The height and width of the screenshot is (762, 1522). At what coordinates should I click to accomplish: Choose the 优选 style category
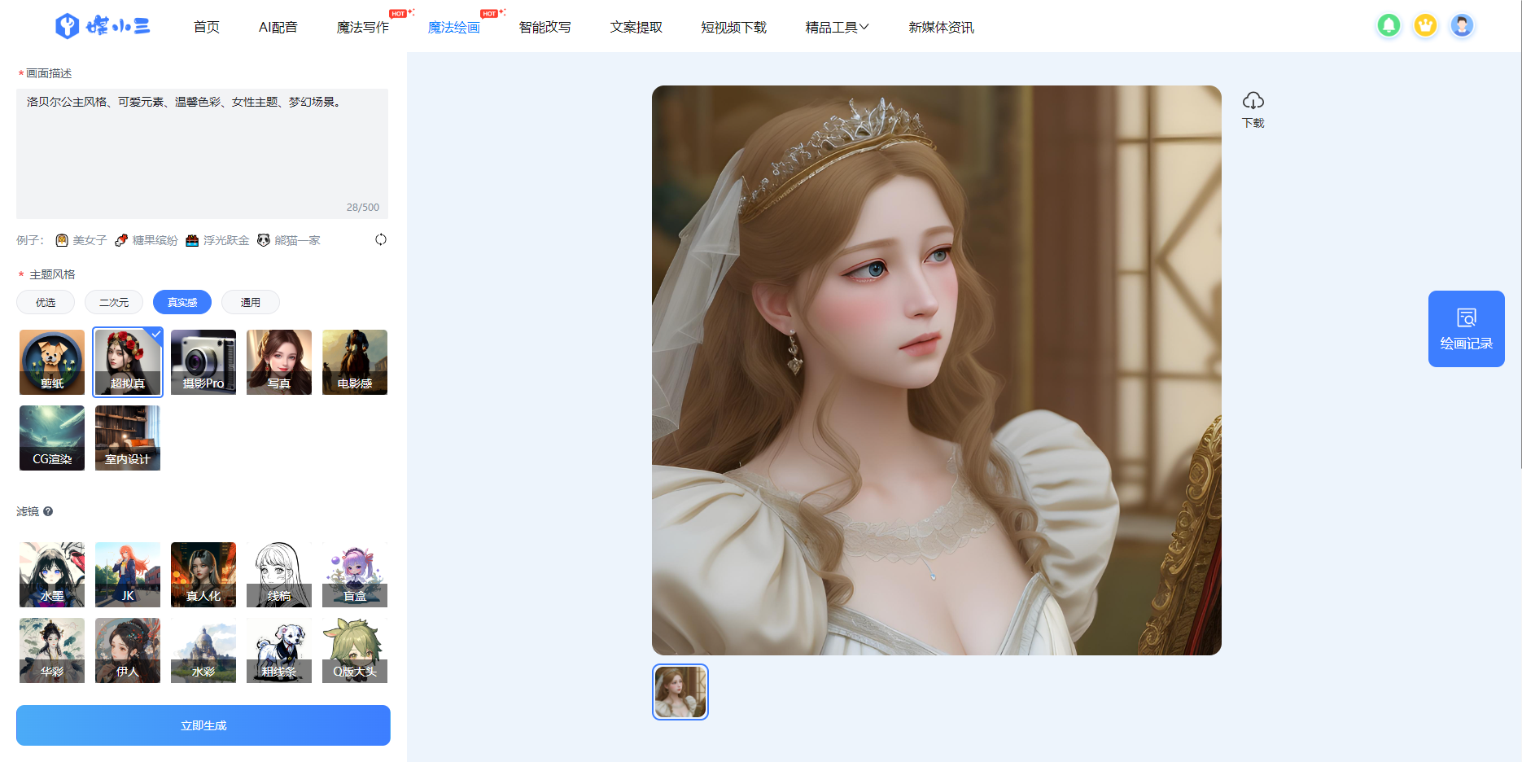(x=46, y=302)
